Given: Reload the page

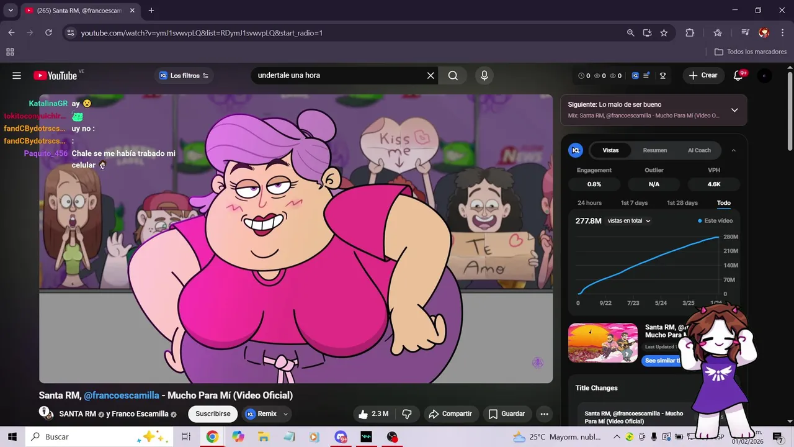Looking at the screenshot, I should pyautogui.click(x=48, y=33).
